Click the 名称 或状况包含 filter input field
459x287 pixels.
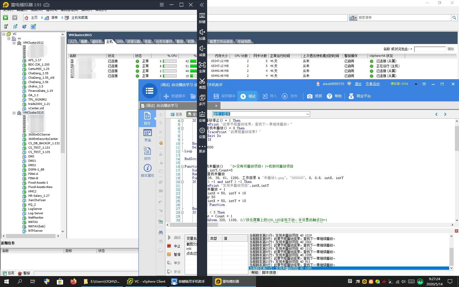coord(429,49)
